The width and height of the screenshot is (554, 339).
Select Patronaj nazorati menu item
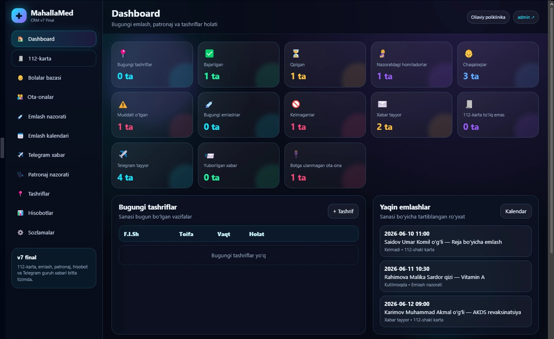54,175
